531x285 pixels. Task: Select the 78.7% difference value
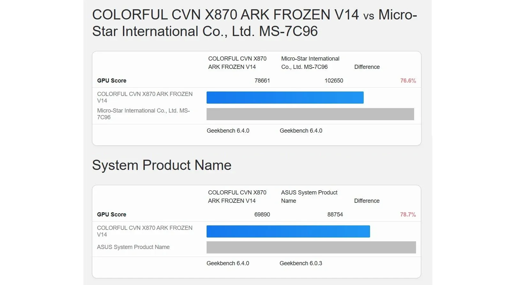[408, 215]
